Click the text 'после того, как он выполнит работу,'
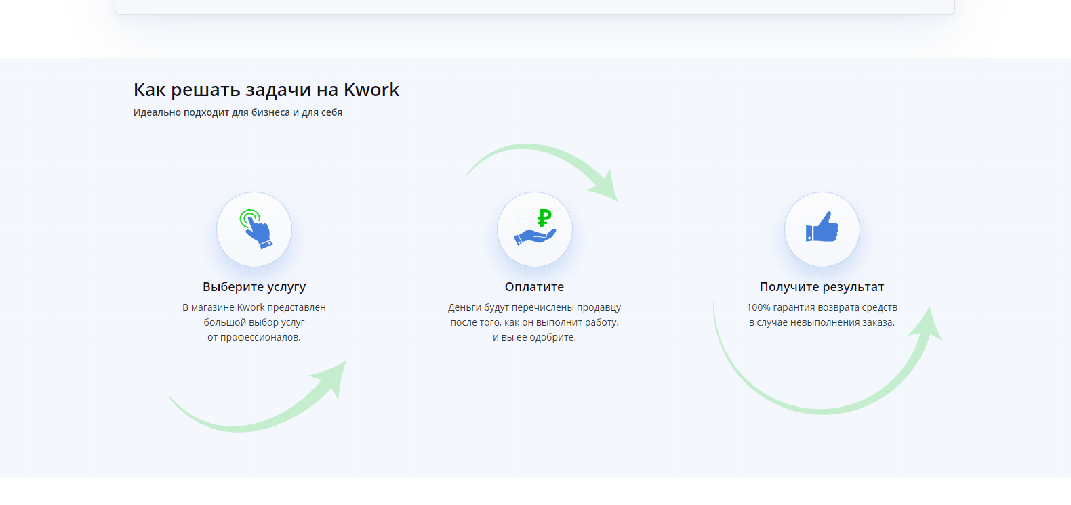 (x=535, y=322)
